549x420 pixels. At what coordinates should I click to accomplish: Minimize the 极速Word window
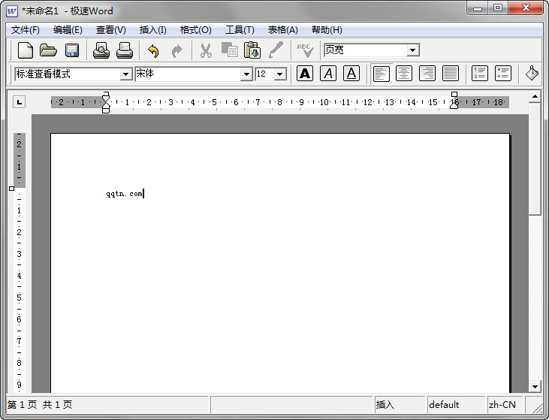(478, 8)
